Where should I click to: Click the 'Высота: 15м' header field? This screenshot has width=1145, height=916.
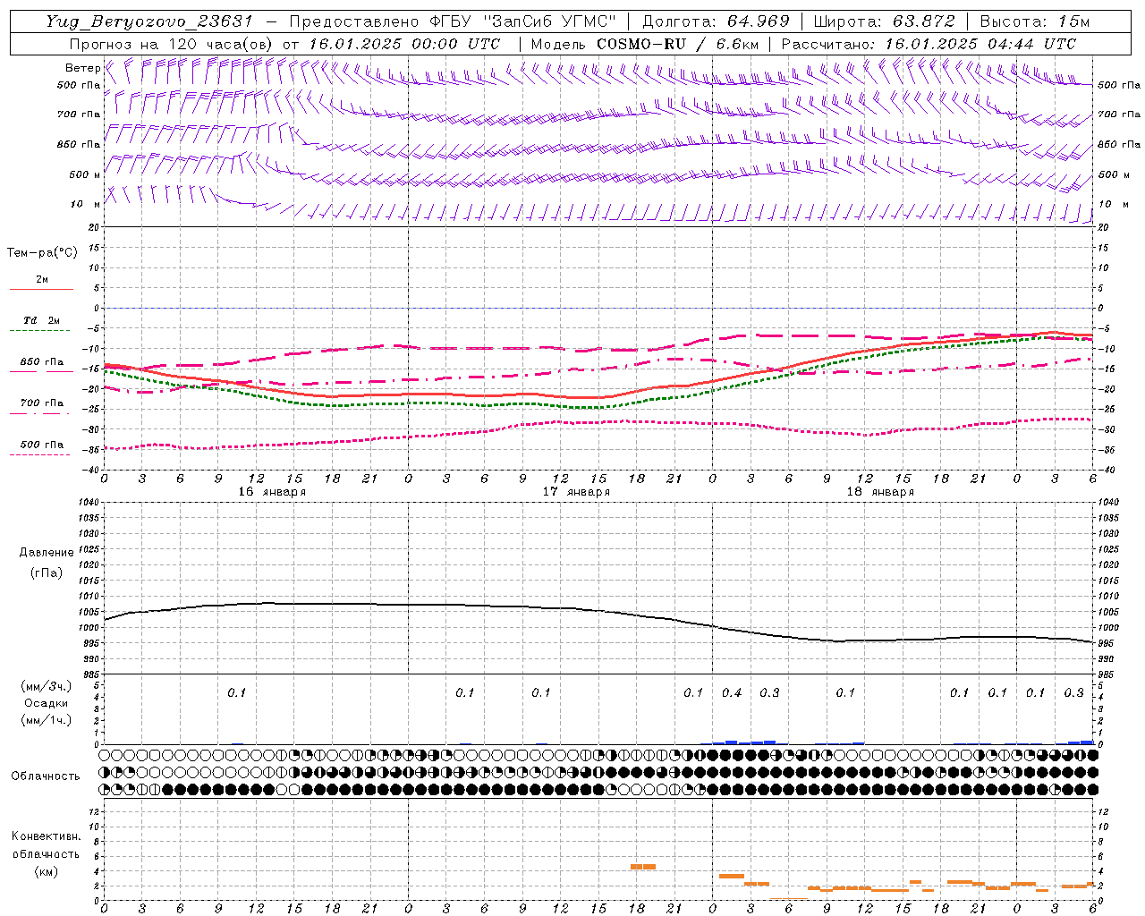1035,21
